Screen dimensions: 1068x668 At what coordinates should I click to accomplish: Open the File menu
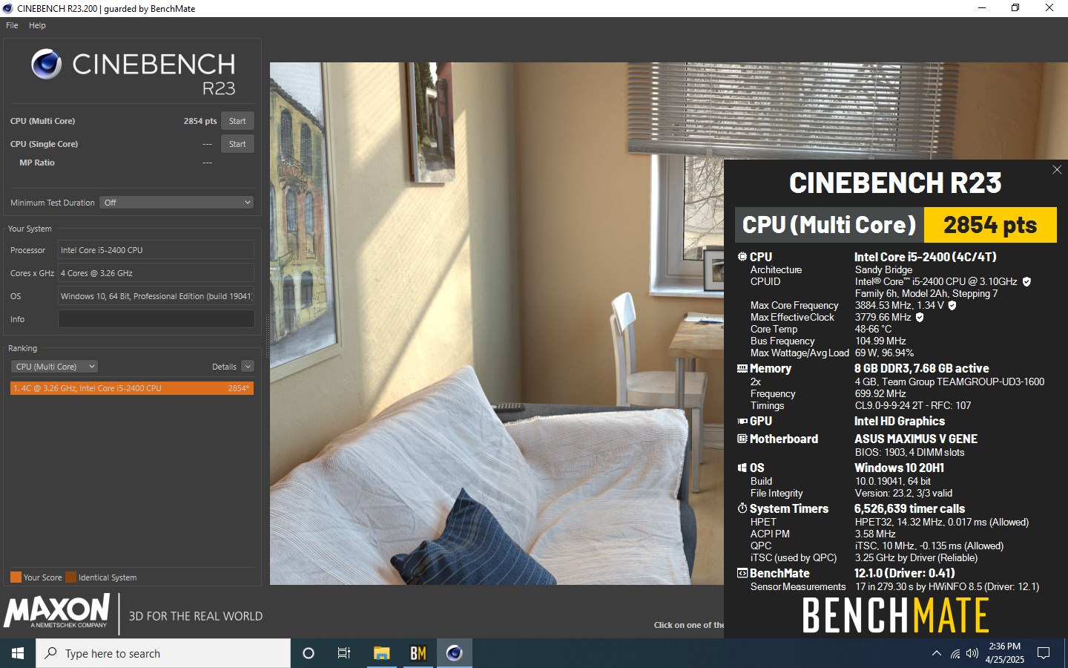(12, 25)
